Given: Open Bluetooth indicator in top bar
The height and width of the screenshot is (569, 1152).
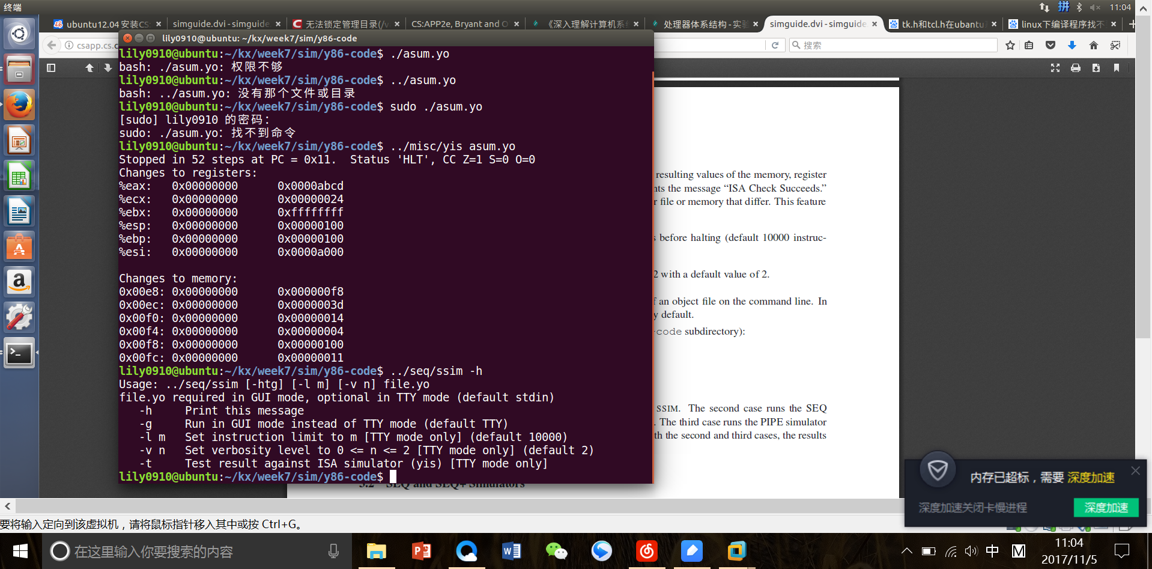Looking at the screenshot, I should (x=1079, y=7).
